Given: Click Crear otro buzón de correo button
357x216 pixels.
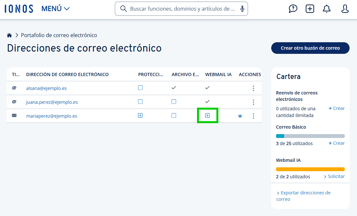Looking at the screenshot, I should click(x=310, y=48).
